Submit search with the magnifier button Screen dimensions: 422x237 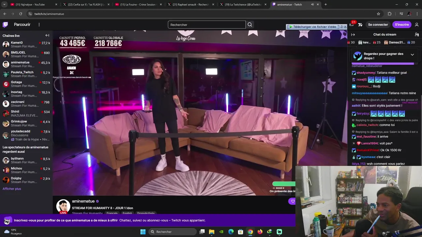click(x=250, y=25)
